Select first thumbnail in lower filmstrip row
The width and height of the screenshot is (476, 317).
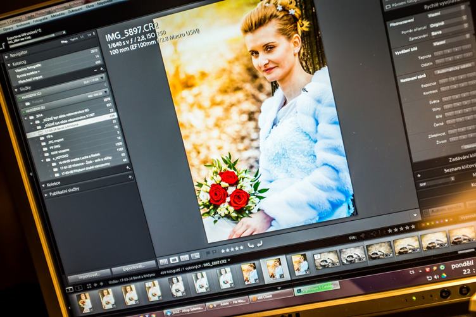coord(84,302)
